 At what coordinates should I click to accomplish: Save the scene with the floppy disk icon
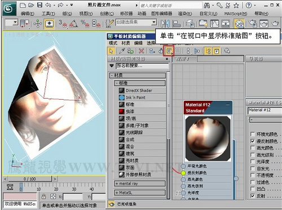[39, 5]
